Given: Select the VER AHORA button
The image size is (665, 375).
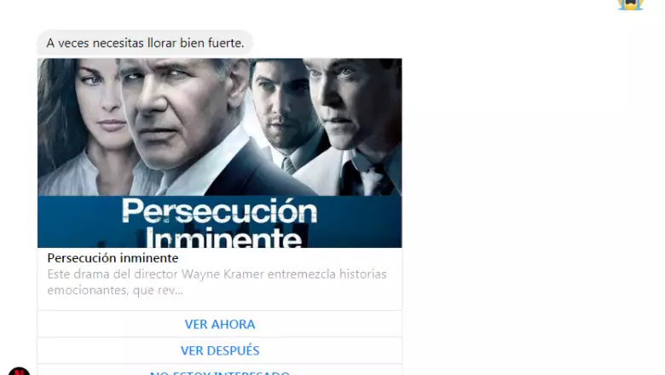Looking at the screenshot, I should coord(220,324).
